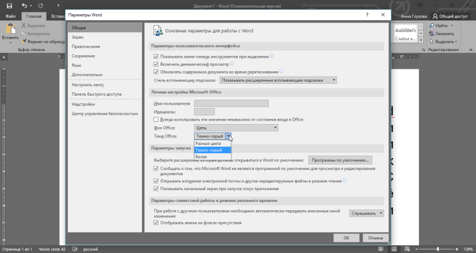Open the Сохранение options category
Screen dimensions: 476x253
tap(105, 56)
